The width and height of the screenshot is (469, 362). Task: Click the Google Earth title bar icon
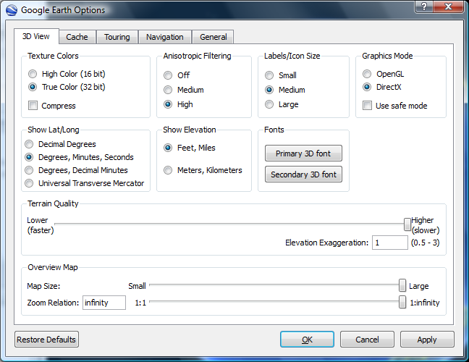coord(12,10)
